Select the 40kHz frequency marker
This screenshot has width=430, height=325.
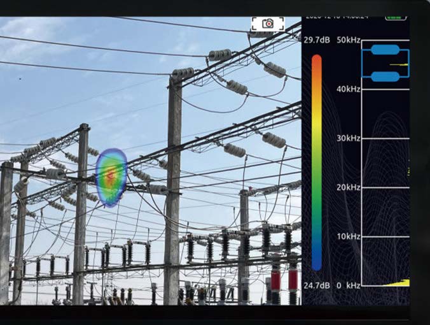[349, 89]
